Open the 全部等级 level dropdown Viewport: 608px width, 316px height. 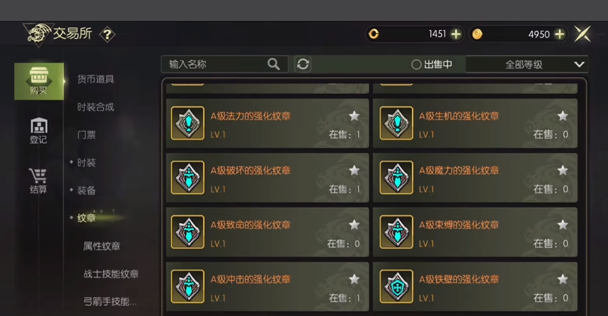tap(527, 65)
